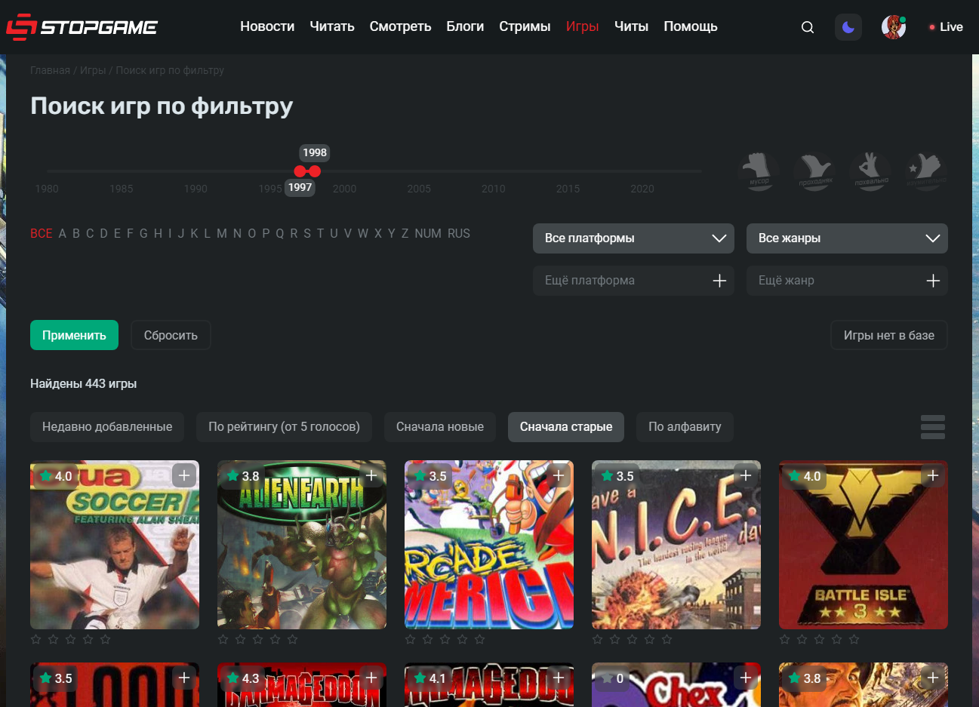Image resolution: width=979 pixels, height=707 pixels.
Task: Rate Arcade America third star
Action: coord(445,639)
